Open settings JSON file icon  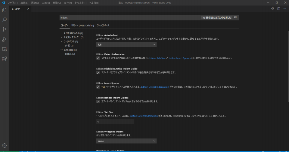coord(273,9)
